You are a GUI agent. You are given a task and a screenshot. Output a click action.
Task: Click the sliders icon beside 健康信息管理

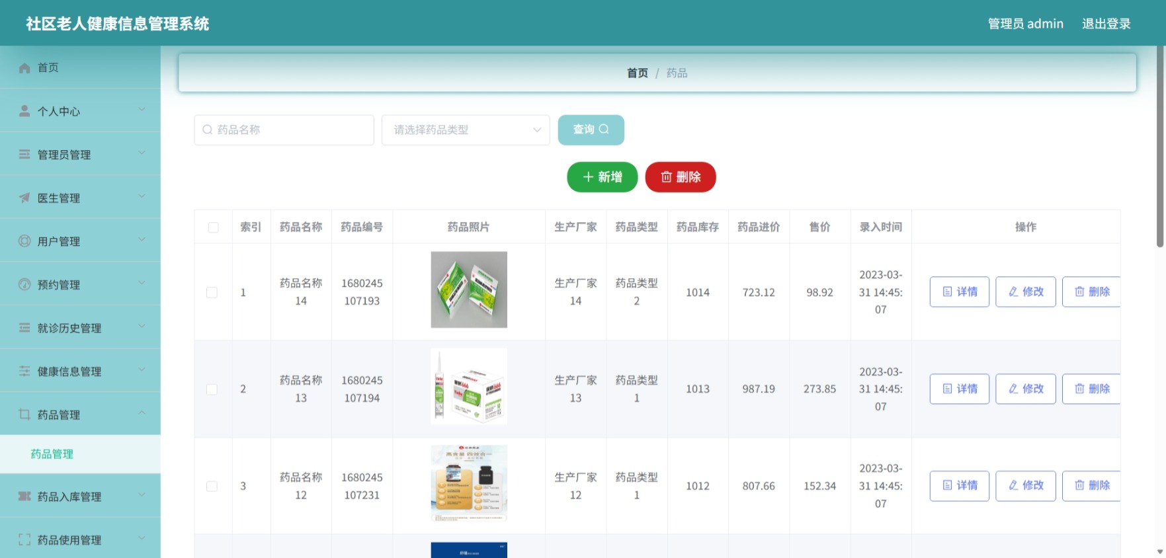click(24, 371)
